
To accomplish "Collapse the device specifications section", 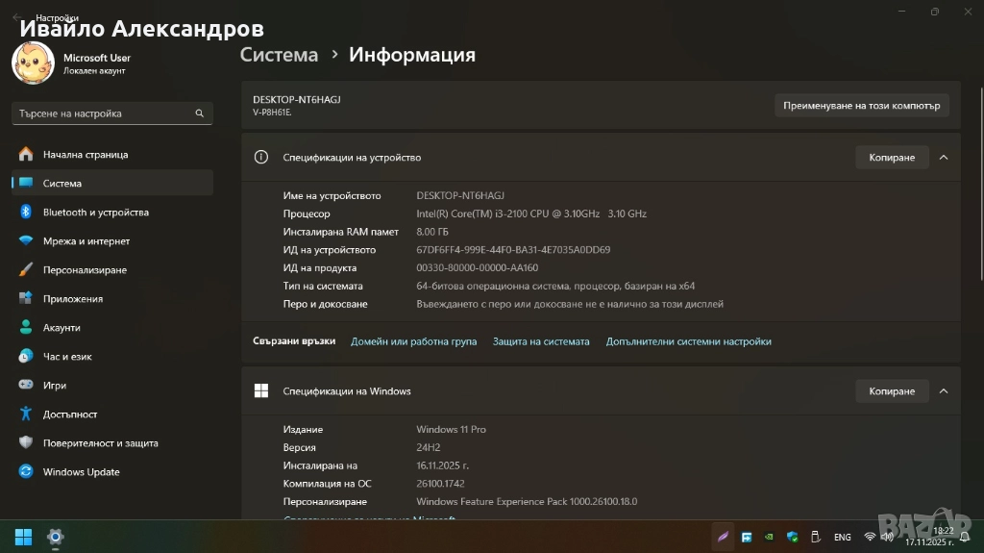I will pyautogui.click(x=944, y=158).
